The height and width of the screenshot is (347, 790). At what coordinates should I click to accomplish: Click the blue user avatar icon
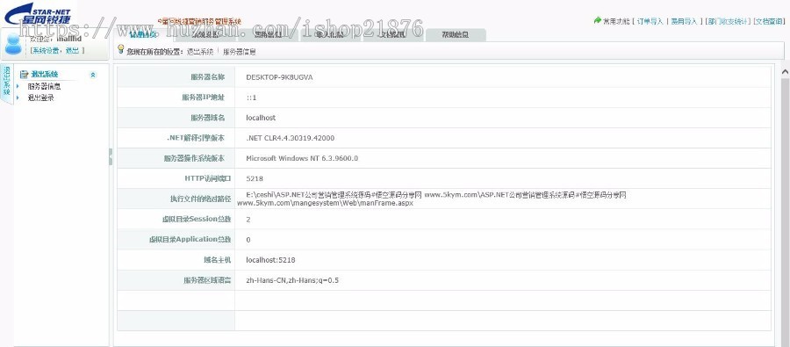tap(13, 45)
